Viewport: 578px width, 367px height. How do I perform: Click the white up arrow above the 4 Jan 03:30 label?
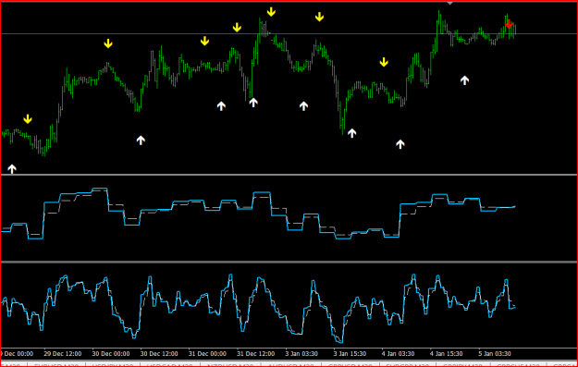[x=400, y=144]
